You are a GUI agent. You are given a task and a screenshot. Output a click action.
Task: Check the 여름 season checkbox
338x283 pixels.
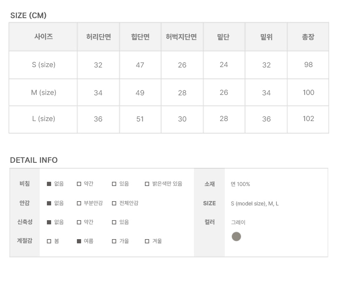[x=79, y=241]
